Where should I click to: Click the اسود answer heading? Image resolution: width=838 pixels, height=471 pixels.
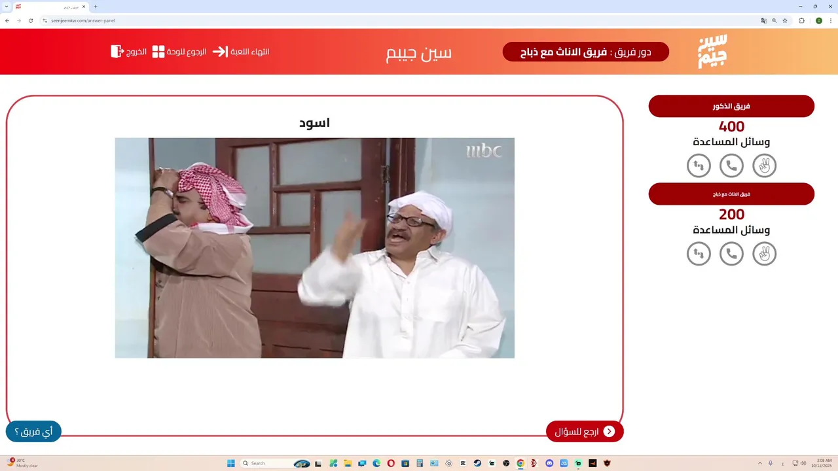click(315, 122)
